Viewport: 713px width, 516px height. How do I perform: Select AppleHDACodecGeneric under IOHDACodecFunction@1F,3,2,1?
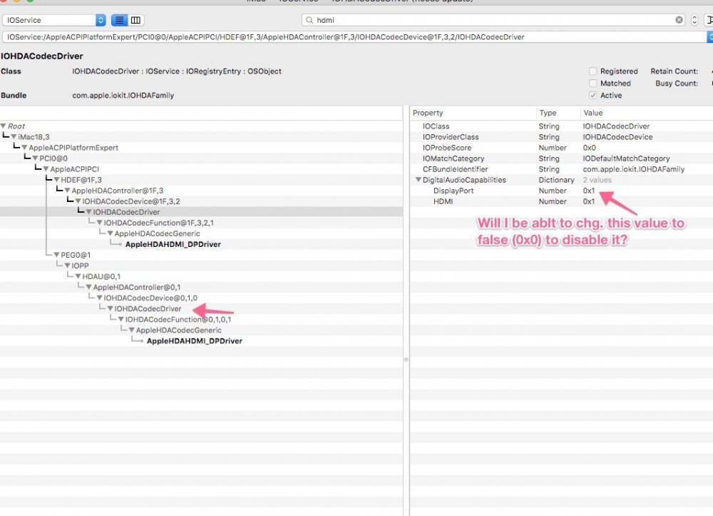pos(158,233)
